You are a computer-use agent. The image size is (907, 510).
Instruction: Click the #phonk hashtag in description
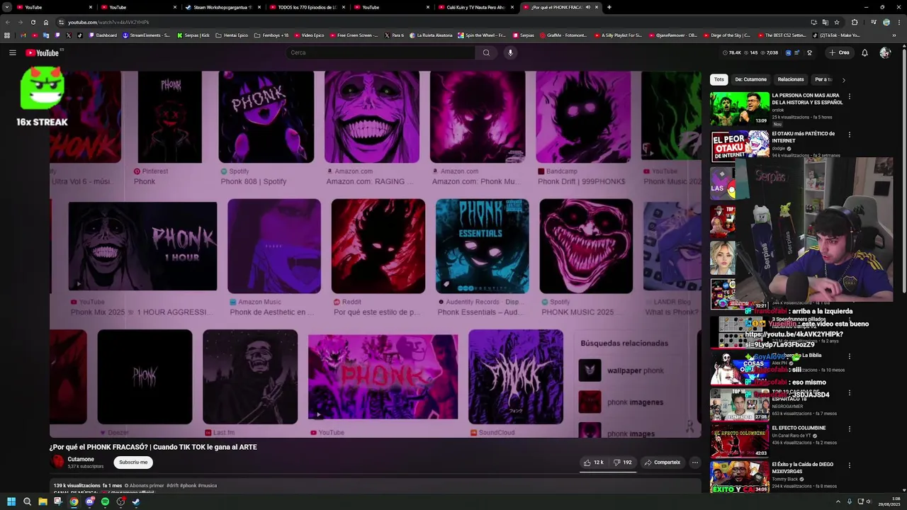pos(188,486)
